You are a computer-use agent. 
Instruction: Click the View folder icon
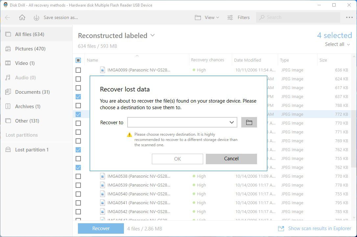[198, 17]
